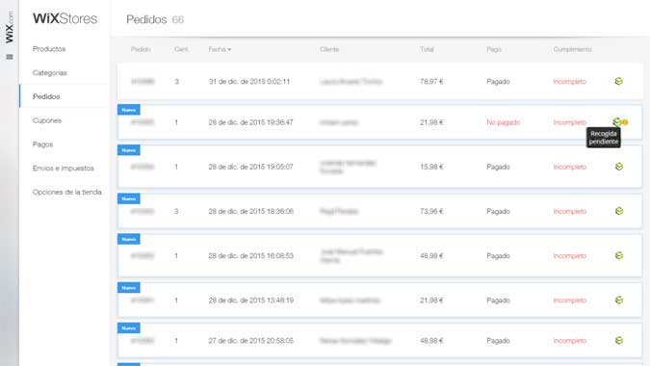Click the fulfillment icon for the 78,97 € order

point(618,81)
